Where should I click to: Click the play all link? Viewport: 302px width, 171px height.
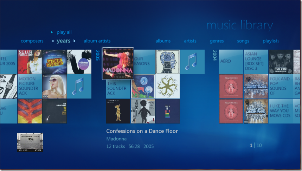64,32
